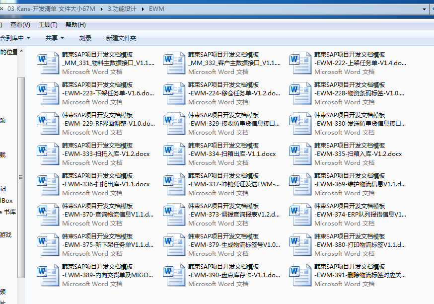The image size is (434, 304).
Task: Select Word icon of EWM-373-调拨查询报表
Action: click(x=174, y=214)
